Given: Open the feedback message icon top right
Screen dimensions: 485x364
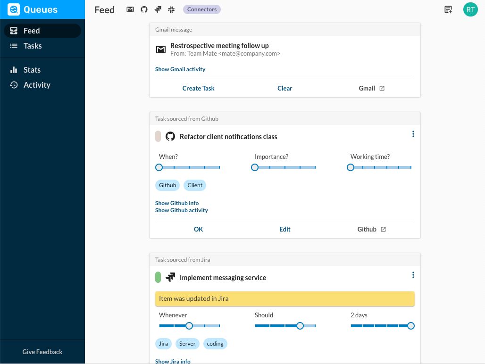Looking at the screenshot, I should click(448, 9).
